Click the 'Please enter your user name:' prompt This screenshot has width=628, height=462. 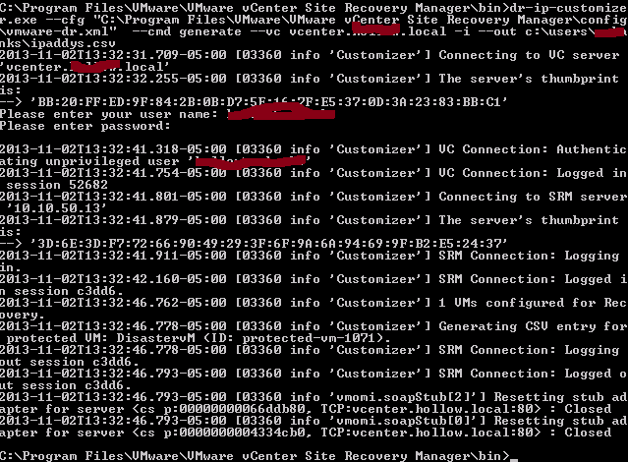coord(109,114)
